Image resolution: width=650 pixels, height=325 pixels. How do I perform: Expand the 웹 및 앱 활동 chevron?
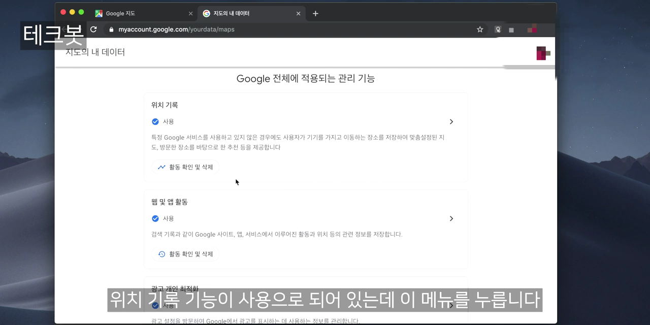point(451,219)
